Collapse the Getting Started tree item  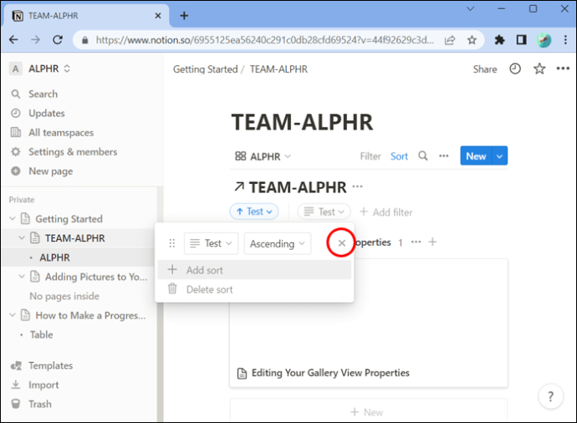tap(13, 218)
